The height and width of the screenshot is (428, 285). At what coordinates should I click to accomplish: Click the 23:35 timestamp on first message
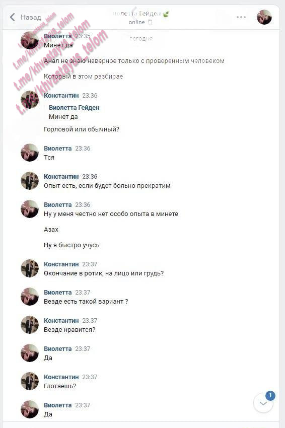point(83,36)
